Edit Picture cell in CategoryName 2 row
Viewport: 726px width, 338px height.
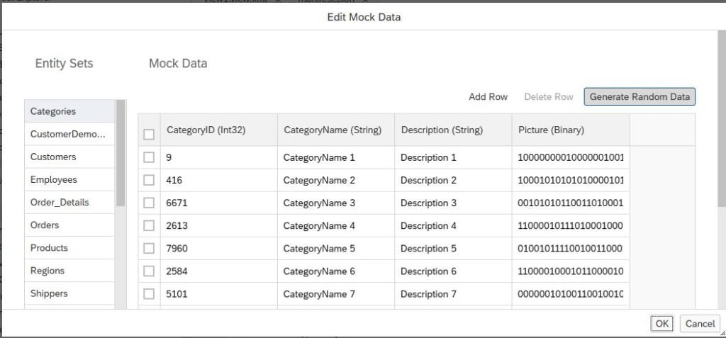click(571, 180)
